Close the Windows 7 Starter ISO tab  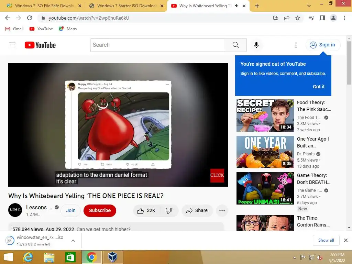point(162,6)
